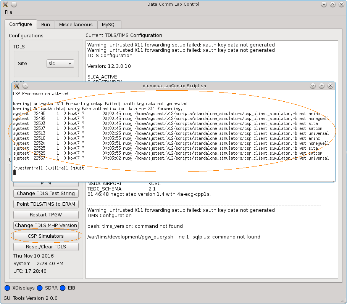Open the MySQL tab
Image resolution: width=347 pixels, height=304 pixels.
coord(109,24)
